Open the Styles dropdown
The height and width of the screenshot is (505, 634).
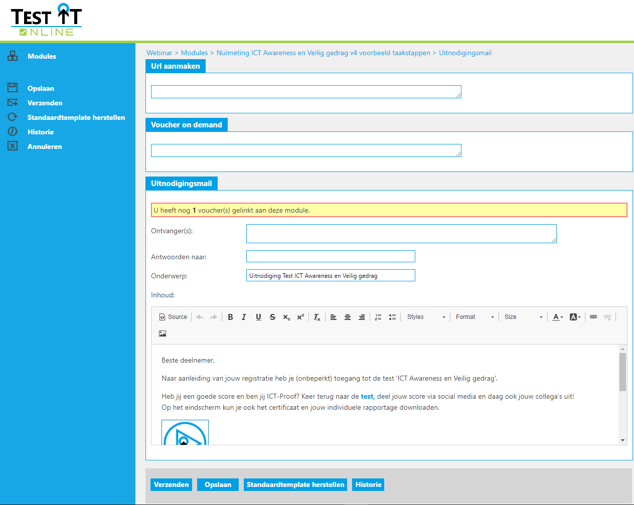point(426,317)
